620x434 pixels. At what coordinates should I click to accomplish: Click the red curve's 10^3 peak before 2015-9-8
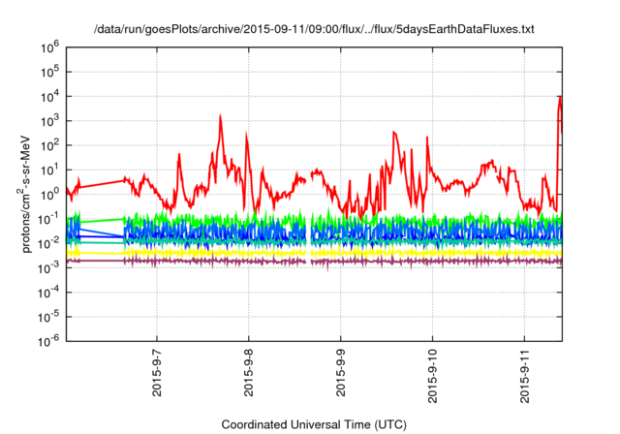[220, 116]
